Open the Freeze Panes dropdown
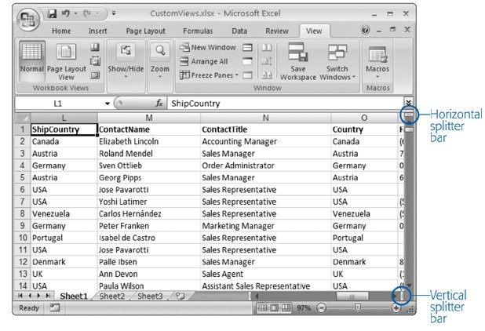This screenshot has width=485, height=331. click(209, 75)
